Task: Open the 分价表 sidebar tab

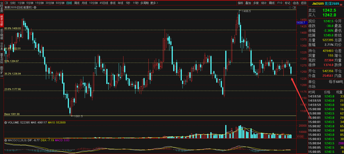Action: pyautogui.click(x=2, y=46)
